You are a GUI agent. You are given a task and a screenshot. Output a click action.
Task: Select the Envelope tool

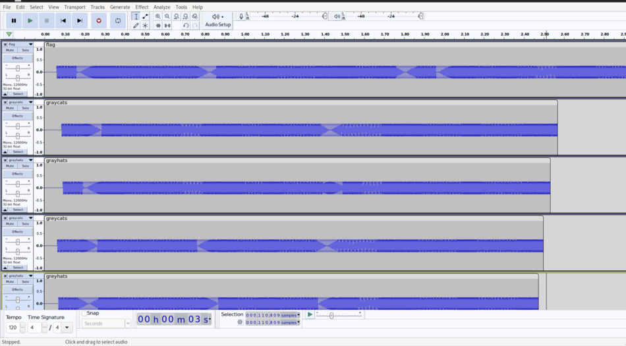point(145,16)
